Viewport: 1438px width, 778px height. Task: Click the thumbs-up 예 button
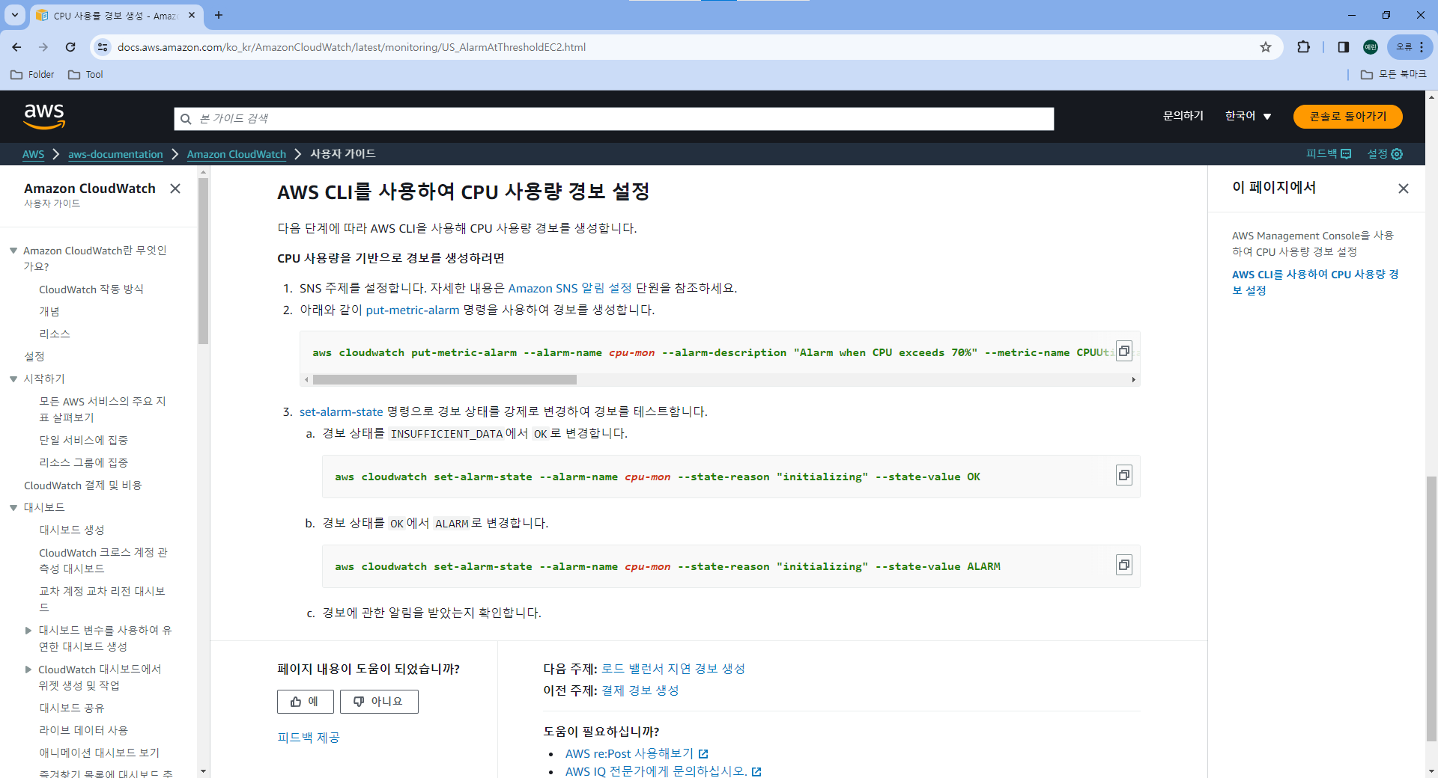(x=305, y=702)
